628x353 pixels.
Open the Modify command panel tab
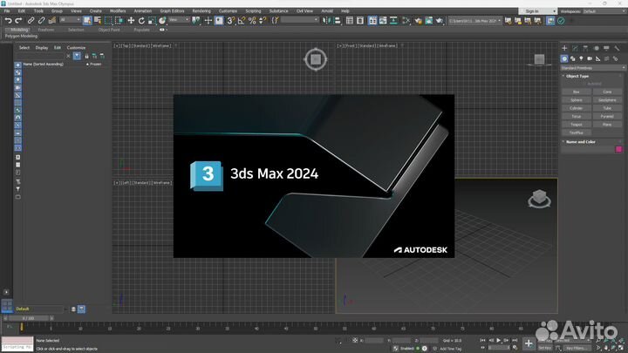coord(575,48)
